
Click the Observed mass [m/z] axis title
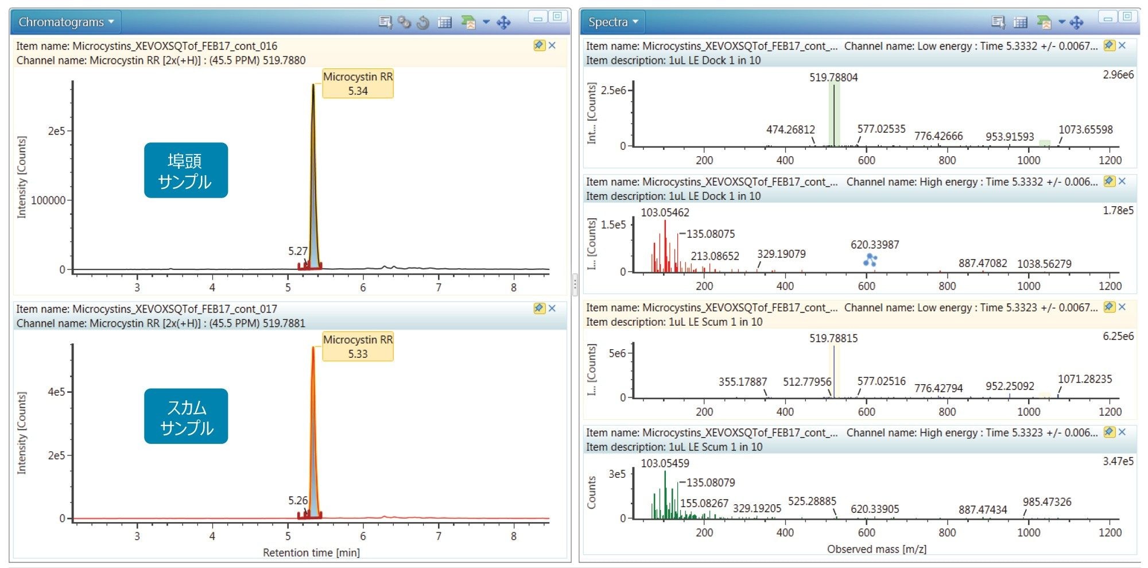(876, 549)
